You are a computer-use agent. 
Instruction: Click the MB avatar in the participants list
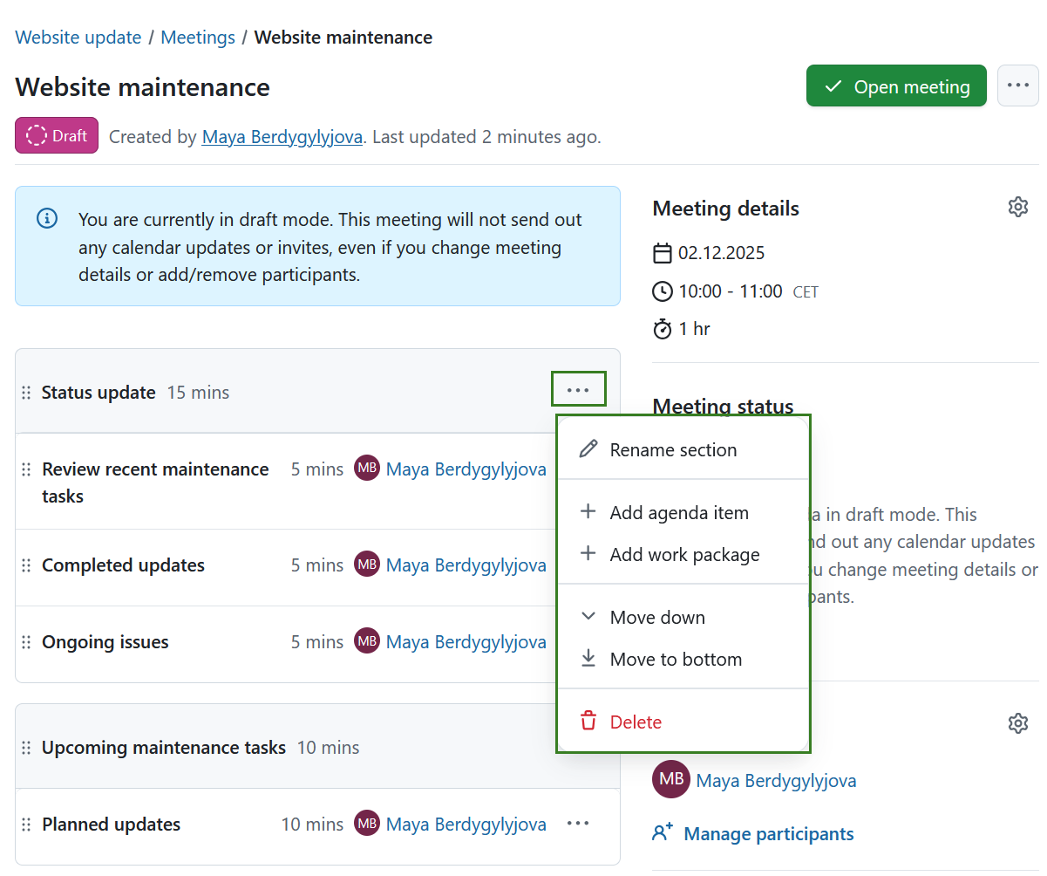(670, 780)
